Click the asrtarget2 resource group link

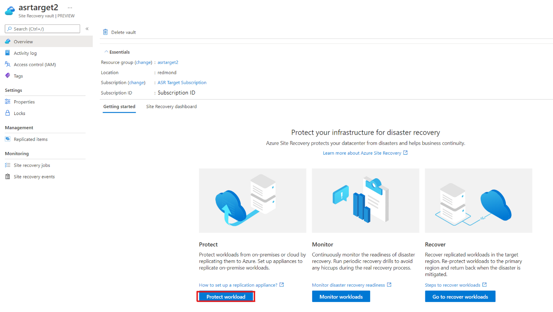click(168, 62)
